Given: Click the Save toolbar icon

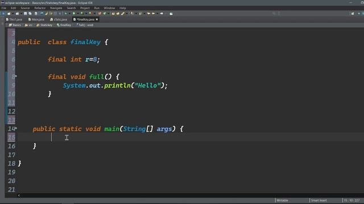Looking at the screenshot, I should click(x=25, y=14).
